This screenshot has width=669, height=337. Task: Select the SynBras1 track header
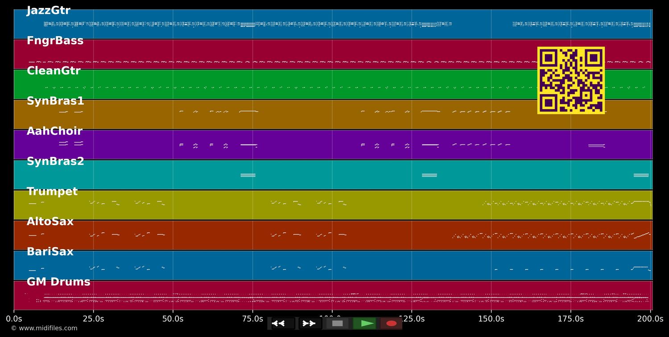pos(55,101)
